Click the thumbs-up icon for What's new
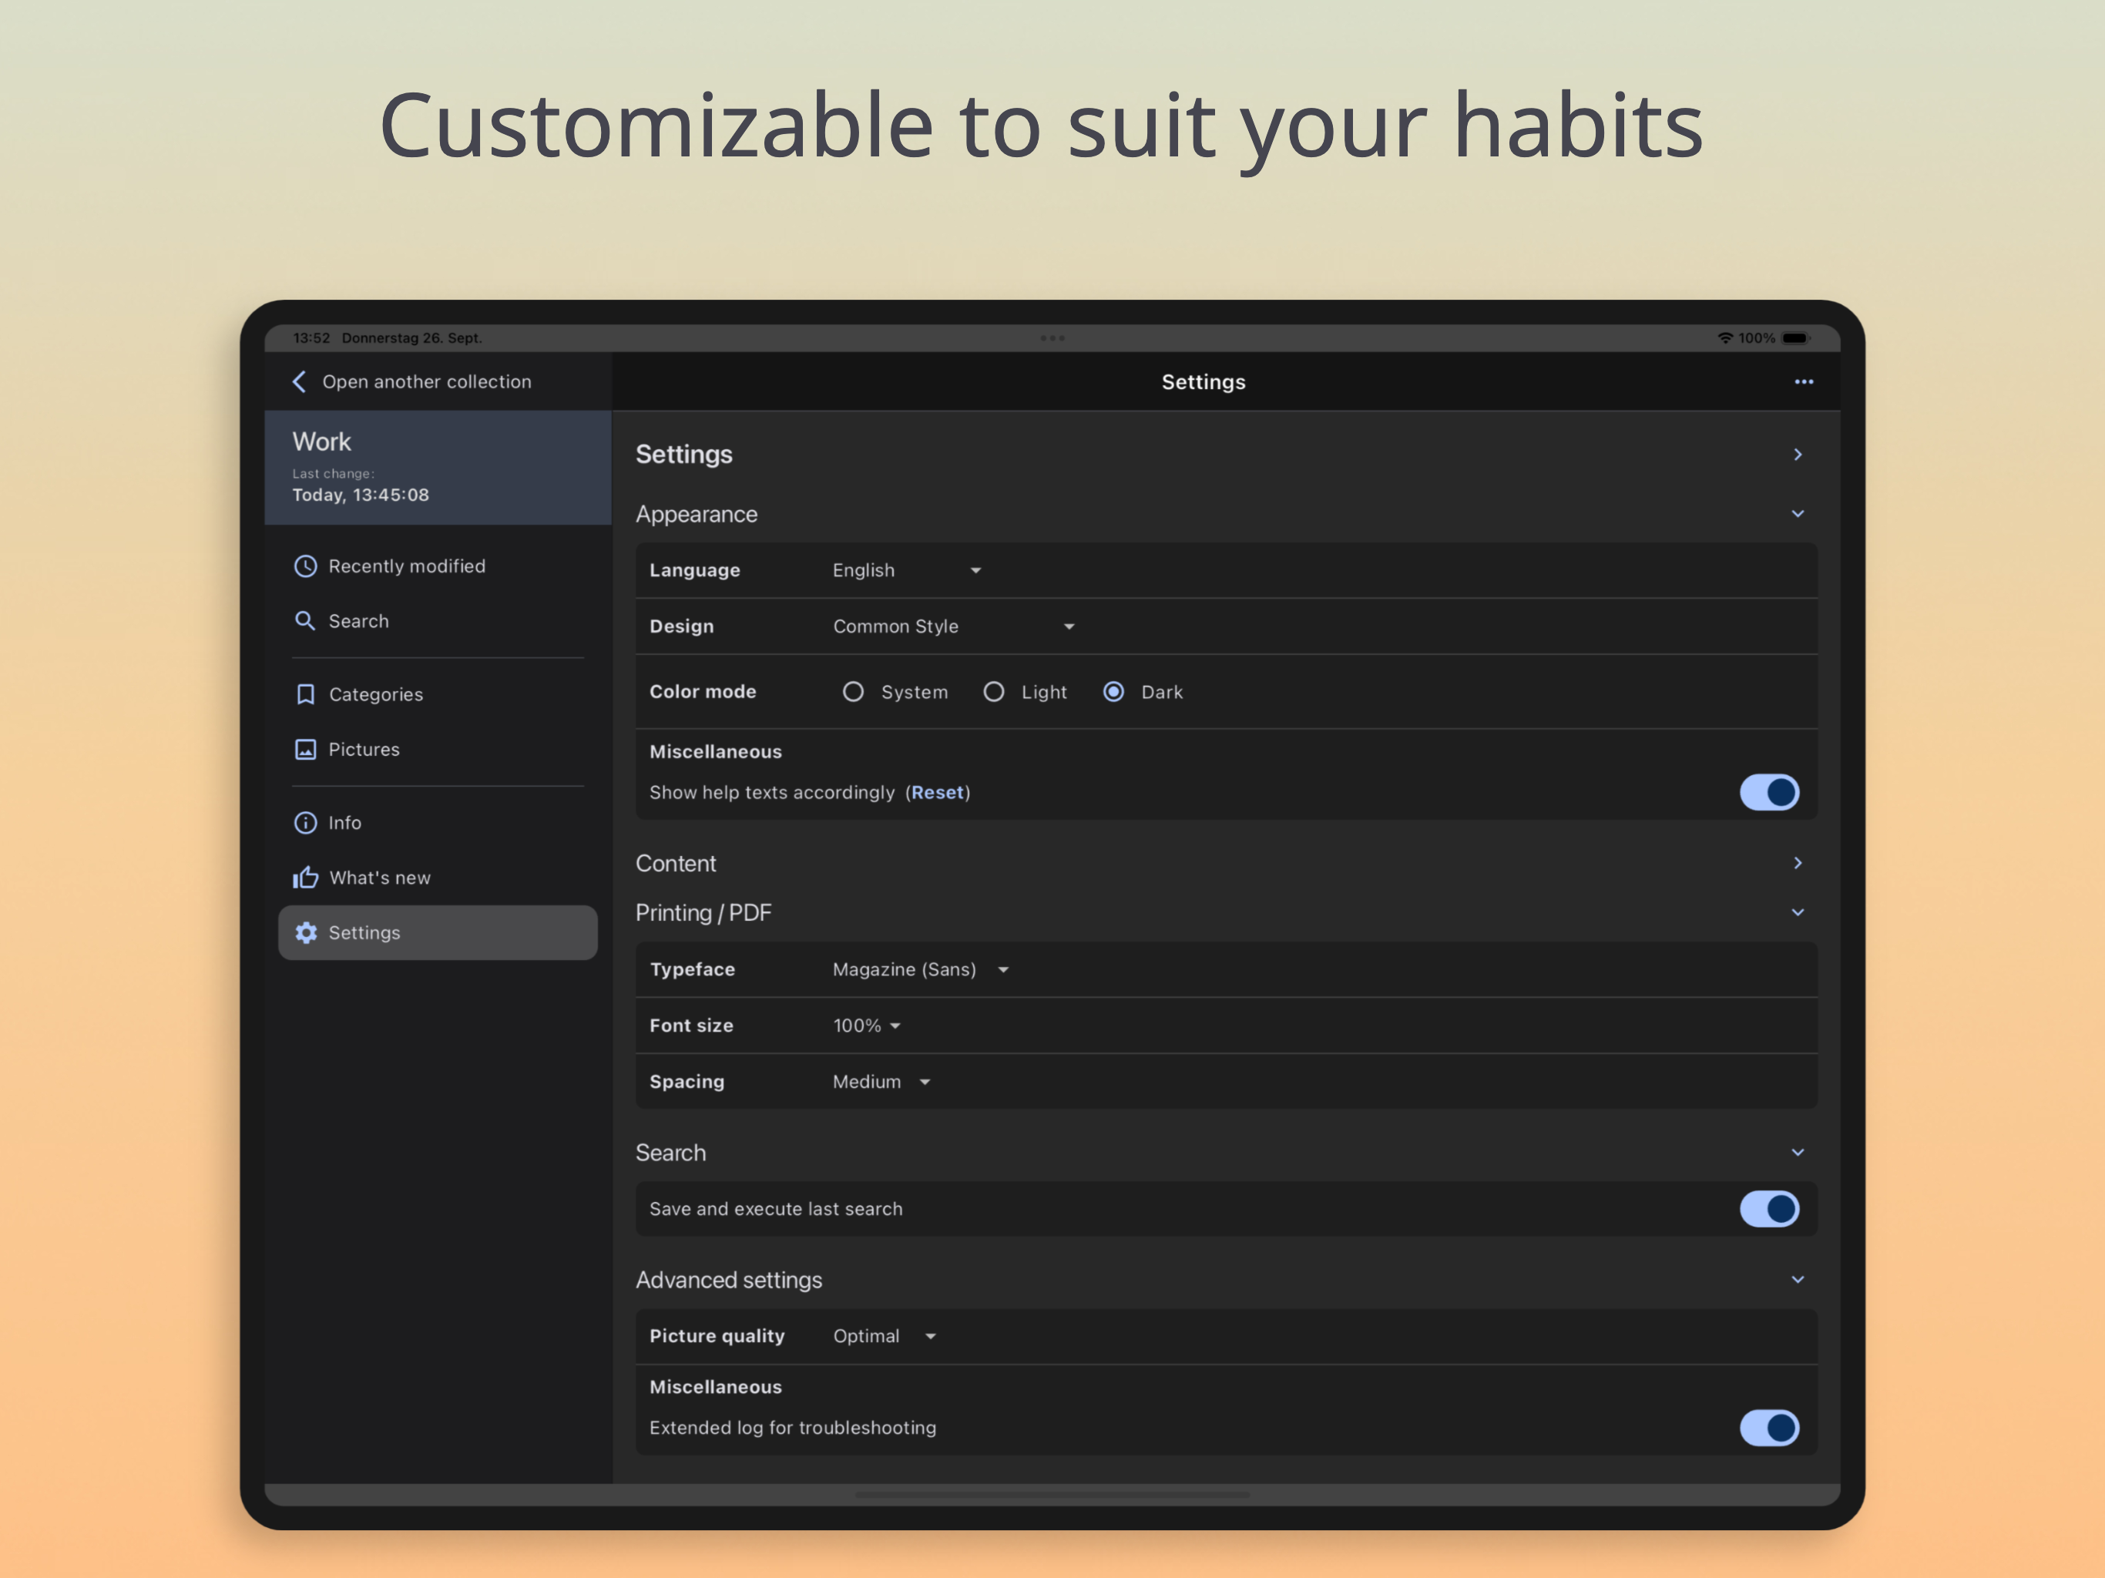This screenshot has height=1578, width=2105. (304, 878)
